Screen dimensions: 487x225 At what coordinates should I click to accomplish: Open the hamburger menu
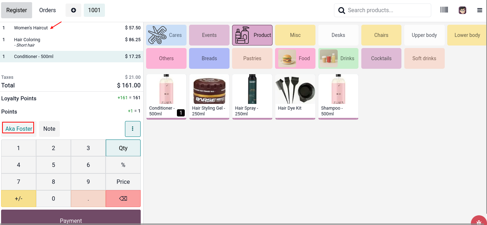point(479,10)
